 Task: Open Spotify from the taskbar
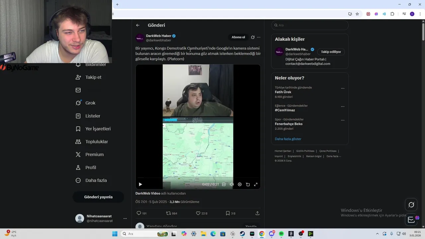pyautogui.click(x=281, y=234)
